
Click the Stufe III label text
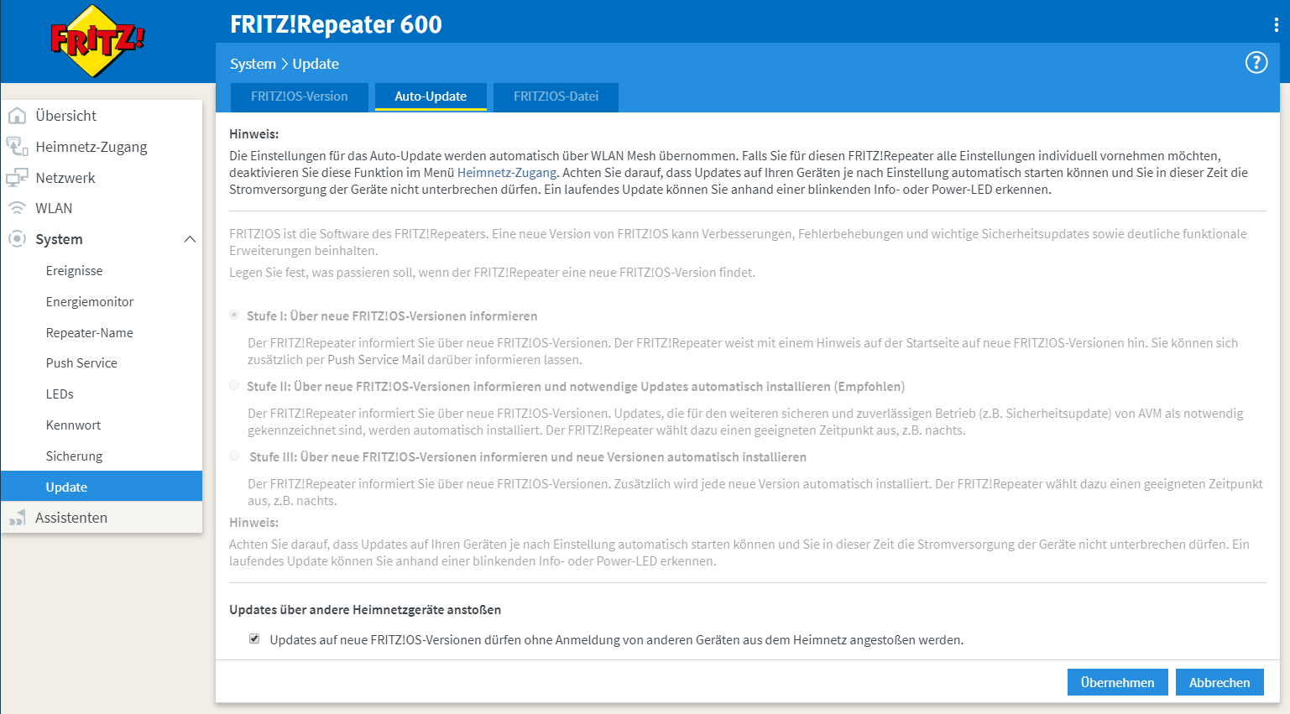pos(528,457)
